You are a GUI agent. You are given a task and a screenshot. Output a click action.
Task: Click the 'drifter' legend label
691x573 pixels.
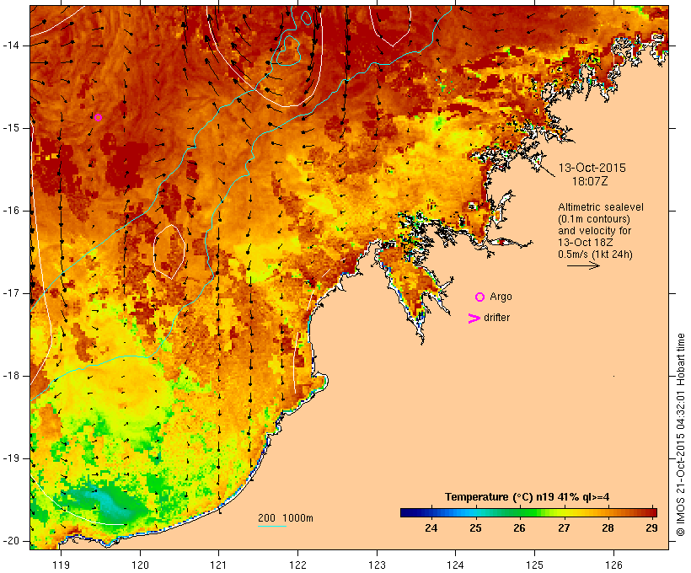(496, 318)
